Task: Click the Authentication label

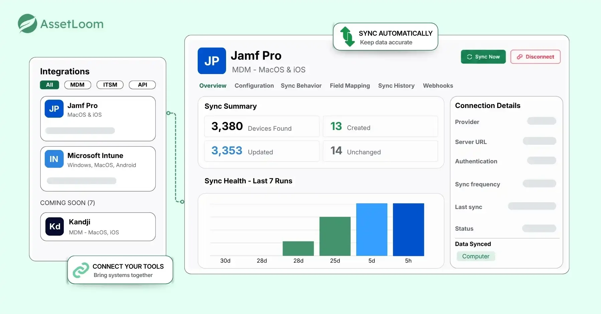Action: [x=476, y=161]
